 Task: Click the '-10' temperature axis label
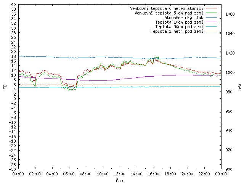(13, 122)
